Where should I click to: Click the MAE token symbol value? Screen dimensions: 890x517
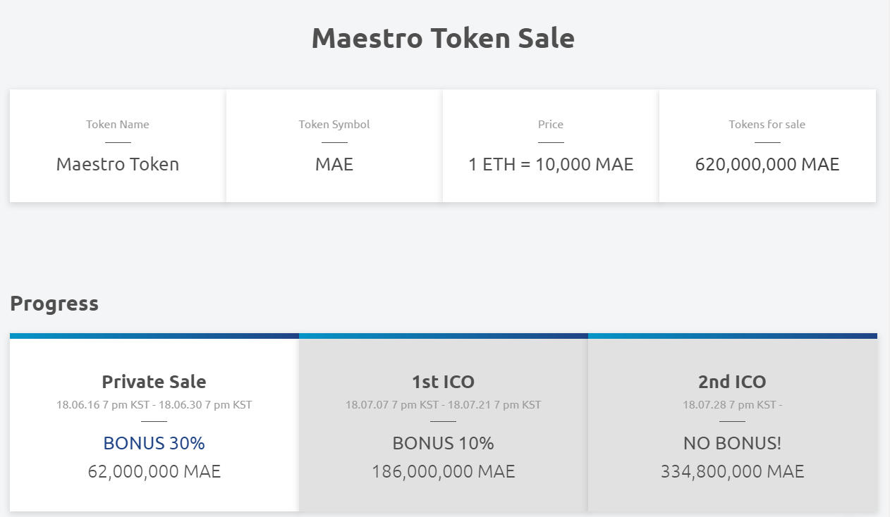coord(334,165)
